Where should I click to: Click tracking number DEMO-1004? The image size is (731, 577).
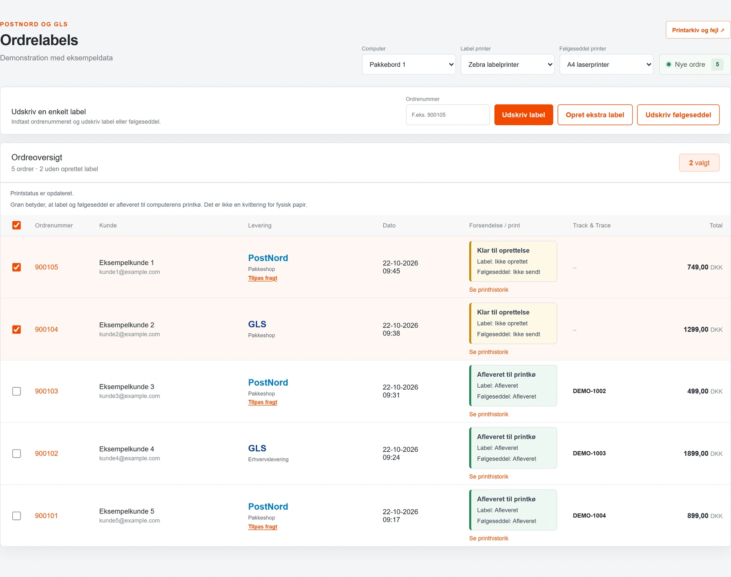pos(589,516)
